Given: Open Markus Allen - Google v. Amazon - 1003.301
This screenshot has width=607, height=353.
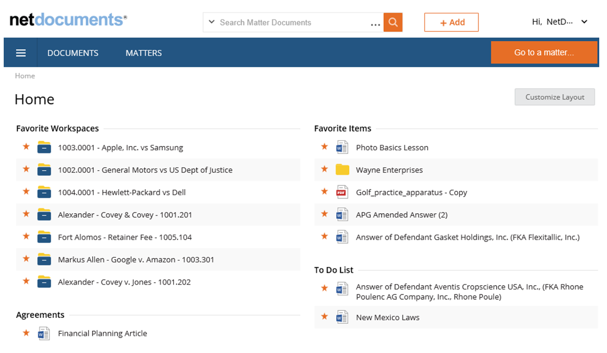Looking at the screenshot, I should (136, 260).
